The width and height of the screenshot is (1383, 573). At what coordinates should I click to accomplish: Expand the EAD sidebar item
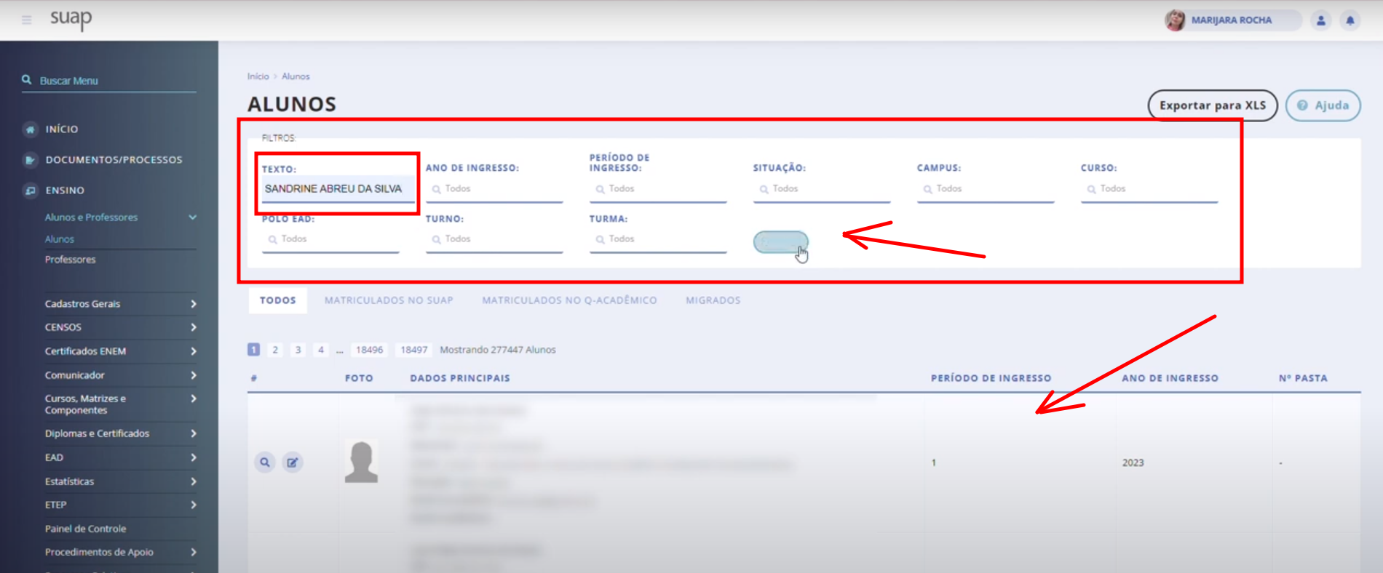pos(121,457)
